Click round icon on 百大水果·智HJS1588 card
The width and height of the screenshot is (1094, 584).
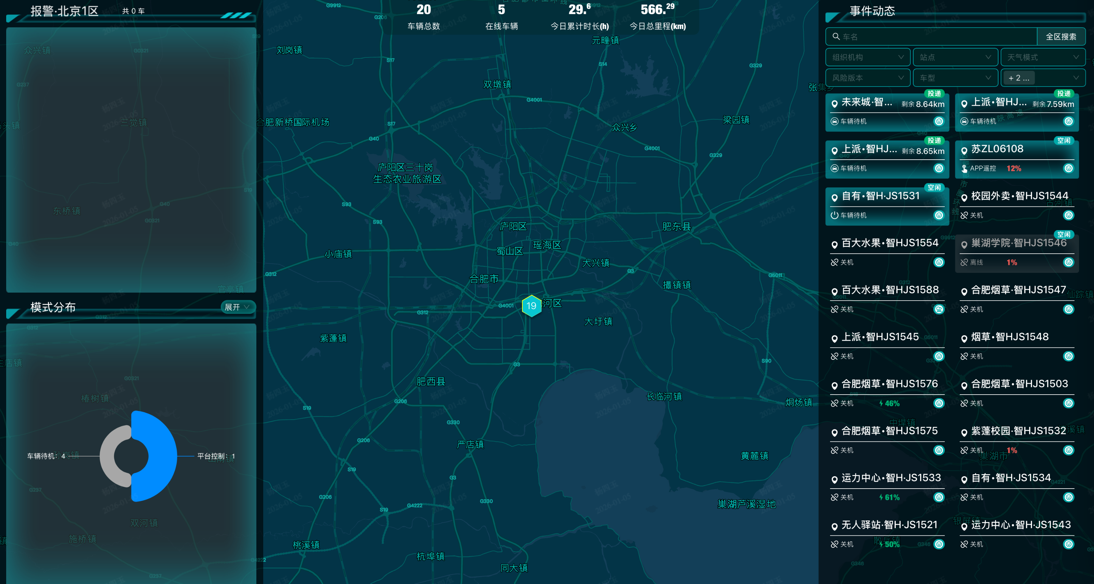tap(939, 309)
